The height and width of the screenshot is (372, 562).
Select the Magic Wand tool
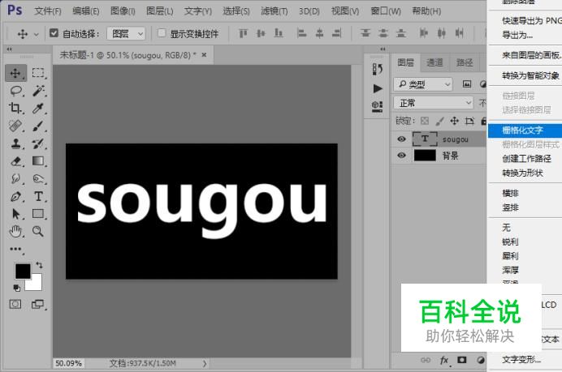click(x=38, y=91)
